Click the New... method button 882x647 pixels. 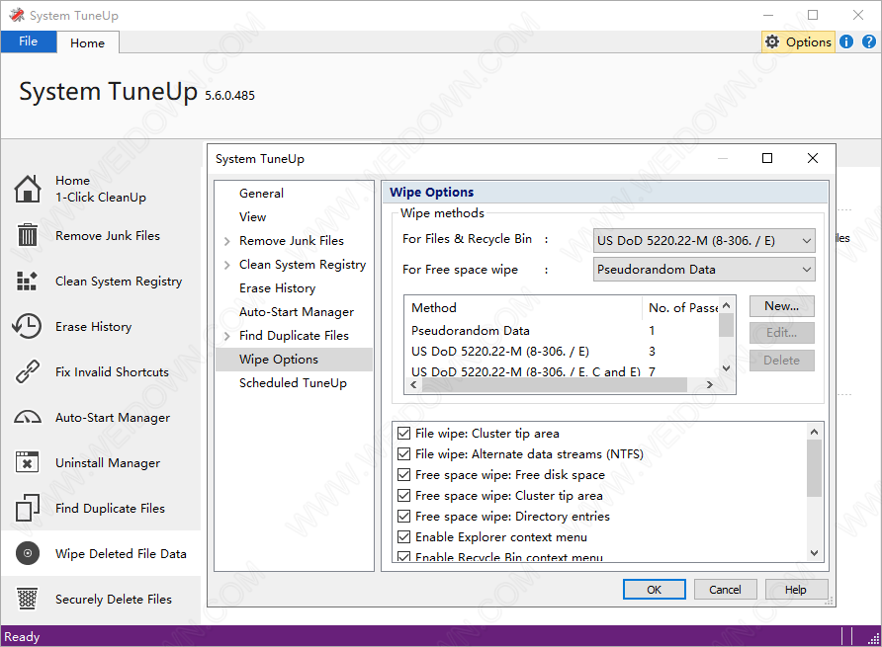(781, 306)
